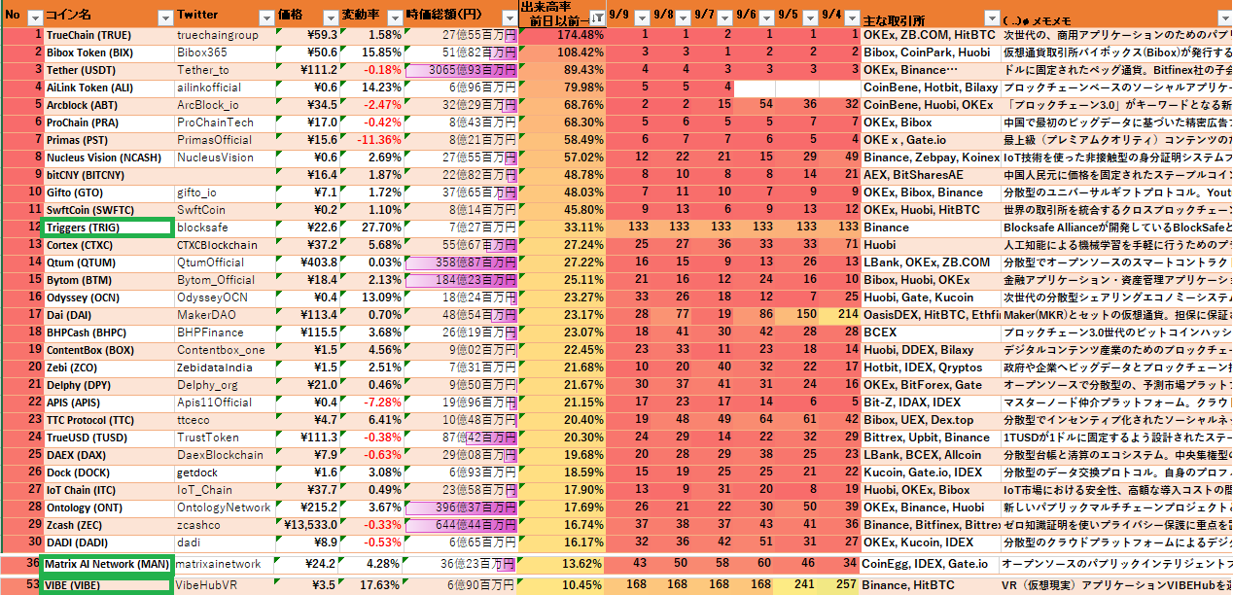Open the 主な取引所 column filter dropdown

pyautogui.click(x=990, y=17)
